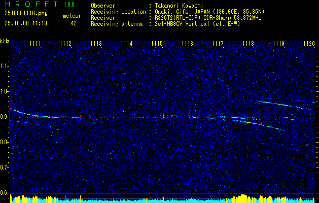The image size is (319, 203).
Task: Click the 1112 time marker
Action: [x=65, y=44]
